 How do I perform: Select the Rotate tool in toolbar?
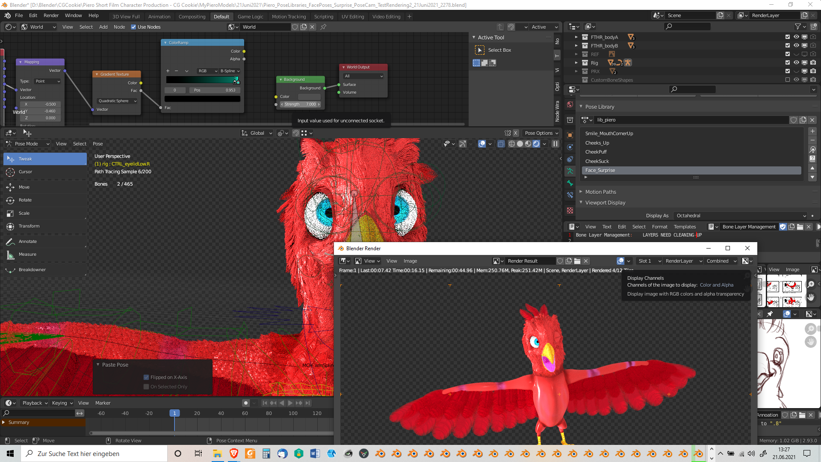(25, 200)
